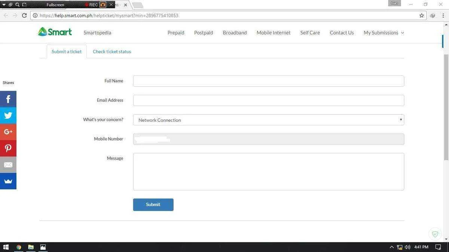Open the Windows Start menu

tap(6, 247)
